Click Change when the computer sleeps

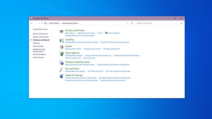pyautogui.click(x=126, y=56)
